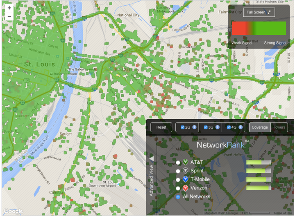
Task: Zoom in with the plus map button
Action: (9, 8)
